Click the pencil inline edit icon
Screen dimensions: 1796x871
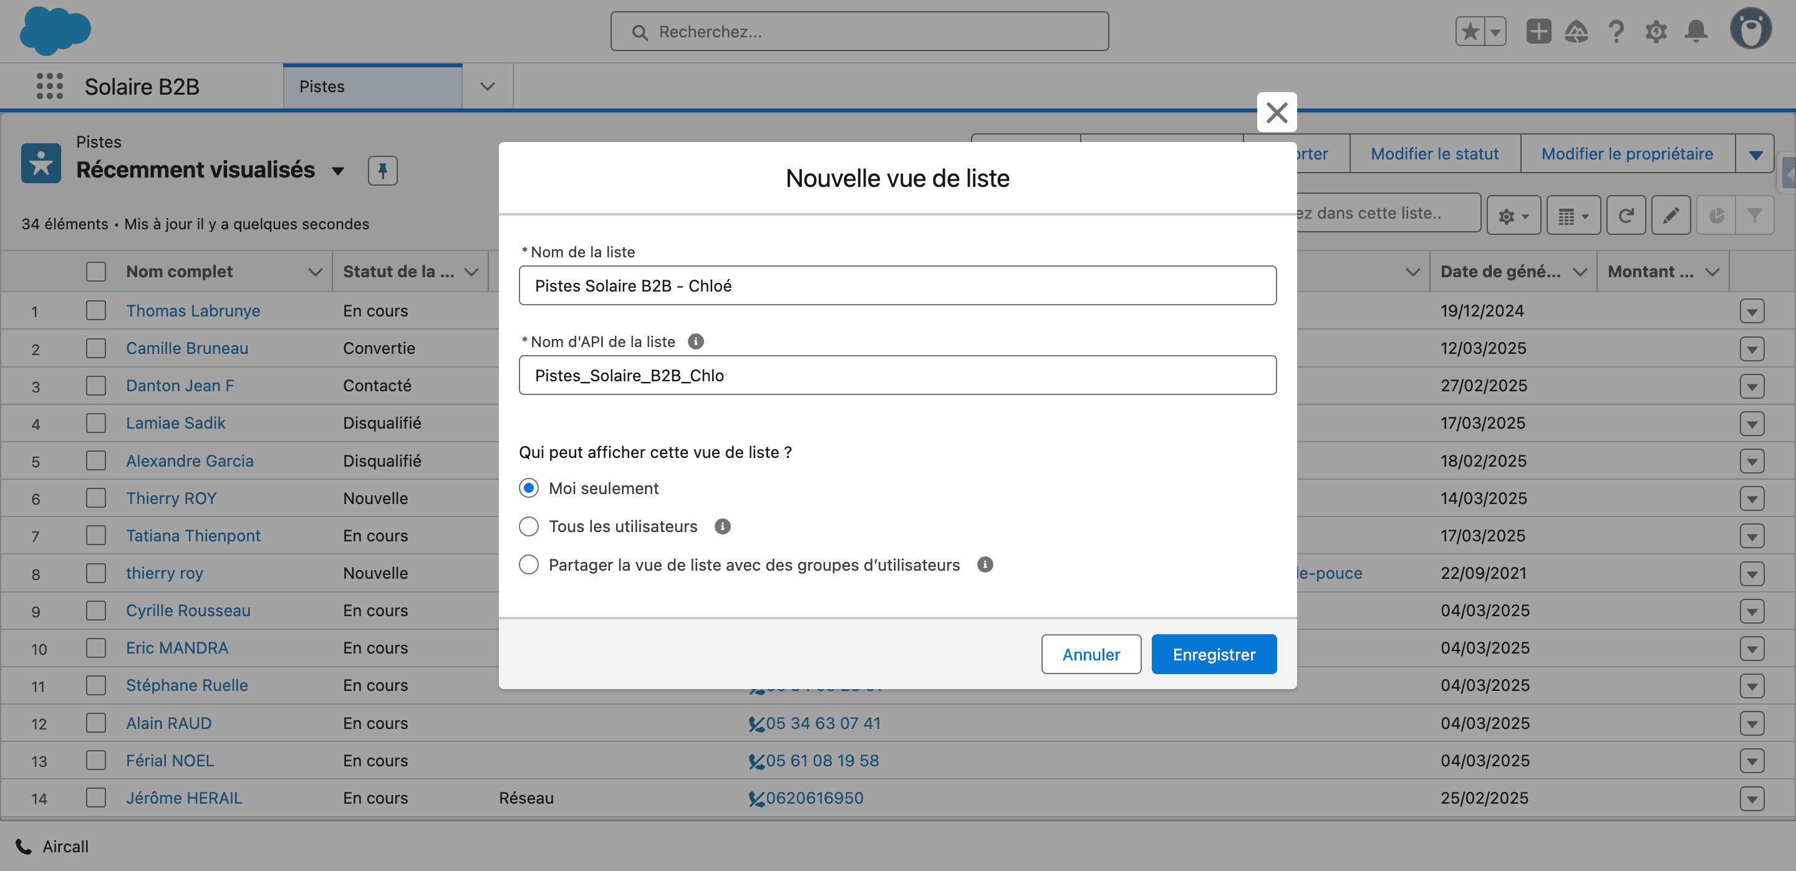point(1671,216)
